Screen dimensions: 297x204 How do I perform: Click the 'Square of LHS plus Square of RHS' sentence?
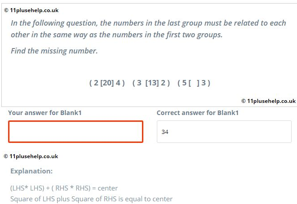[91, 199]
